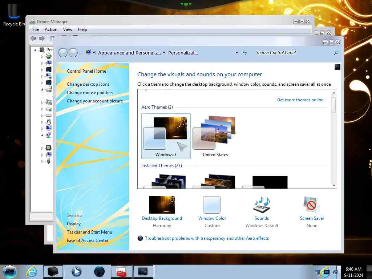Click the taskbar clock showing 6:40 AM
The image size is (372, 279).
tap(353, 272)
